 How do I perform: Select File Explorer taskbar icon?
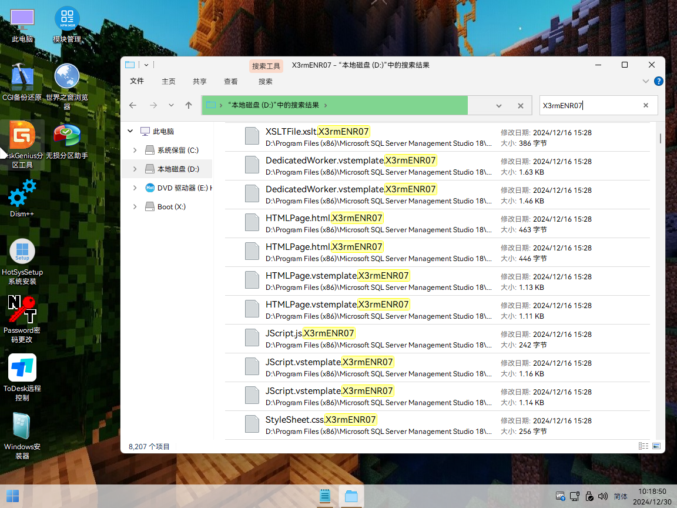[x=351, y=496]
